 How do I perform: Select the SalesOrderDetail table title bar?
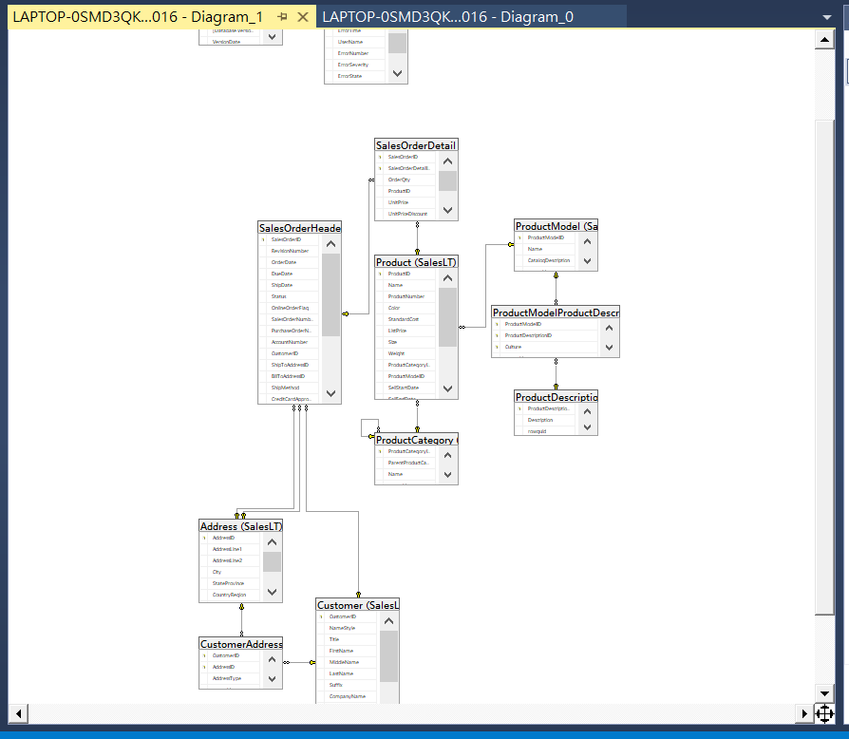[x=416, y=145]
